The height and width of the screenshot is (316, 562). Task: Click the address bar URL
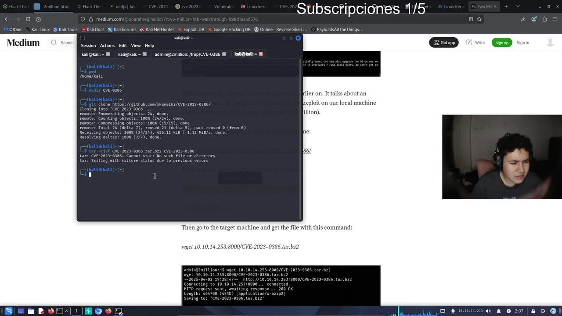click(x=177, y=19)
